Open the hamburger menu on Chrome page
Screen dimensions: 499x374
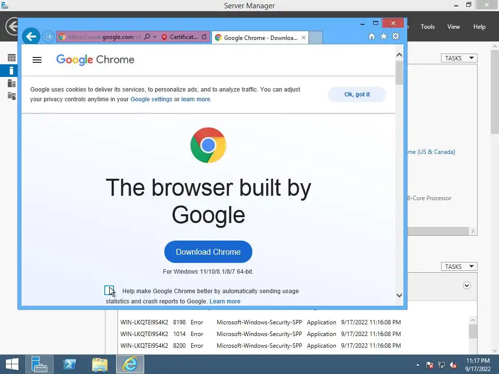click(x=37, y=60)
